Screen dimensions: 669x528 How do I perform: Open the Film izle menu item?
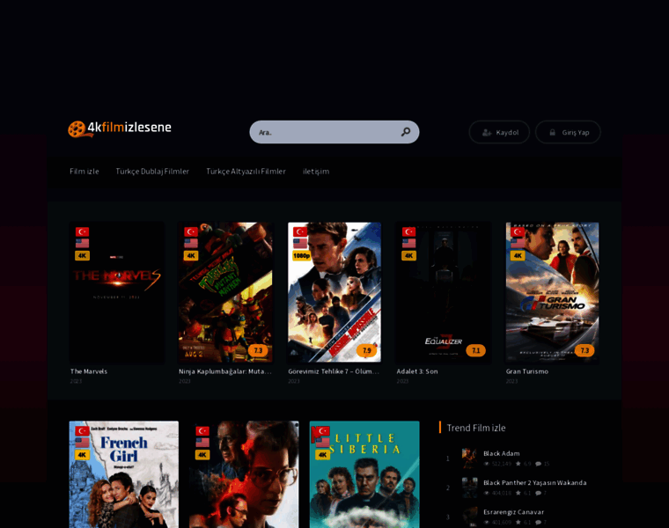tap(85, 172)
